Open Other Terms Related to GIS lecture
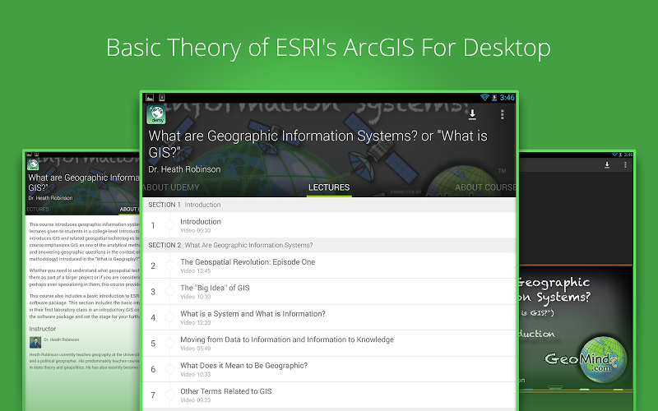 (329, 395)
